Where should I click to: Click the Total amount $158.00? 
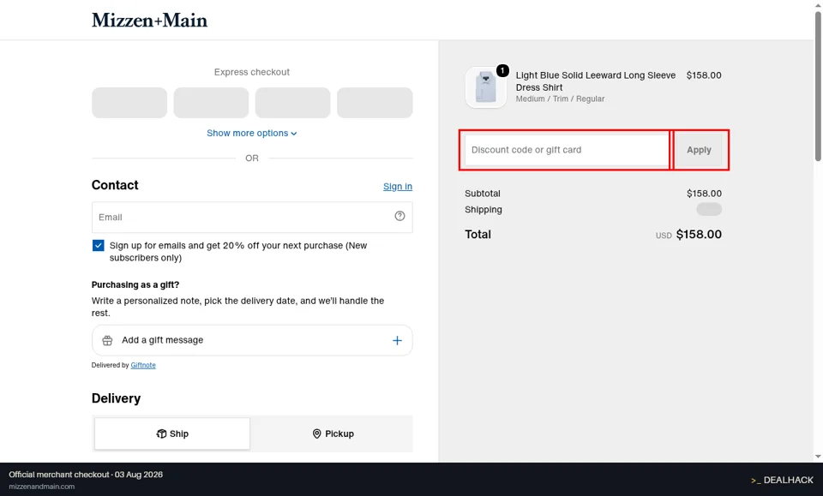[x=699, y=235]
